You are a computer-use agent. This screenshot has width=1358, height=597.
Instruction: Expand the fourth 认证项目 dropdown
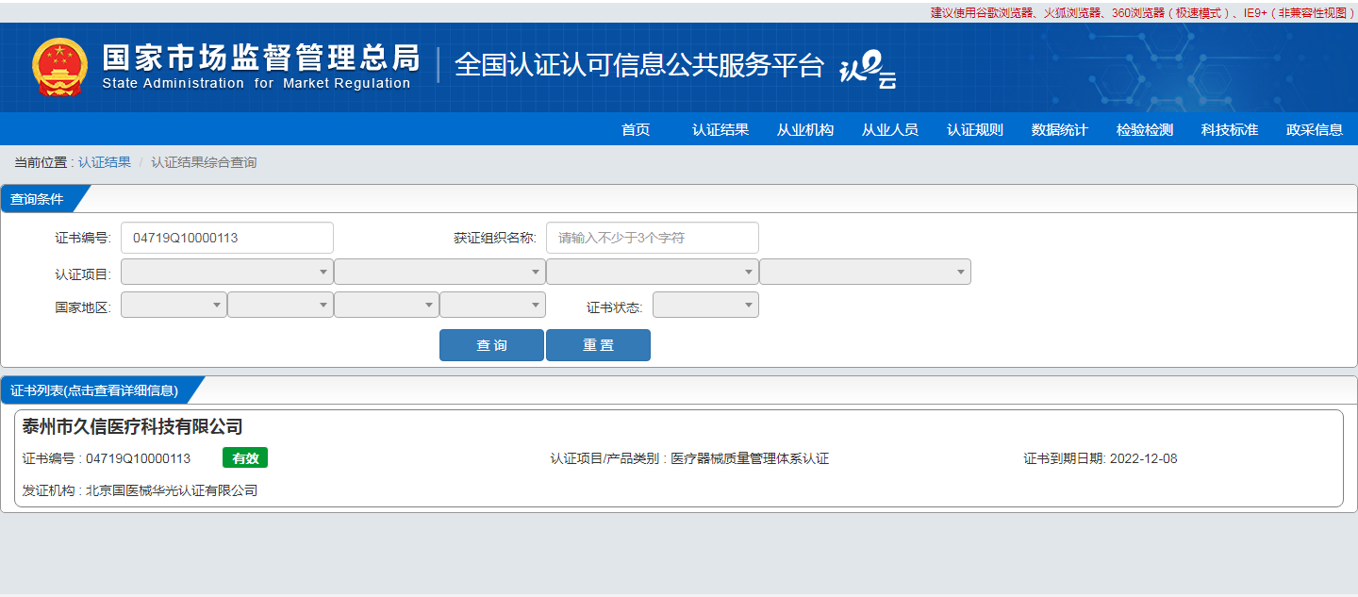click(865, 272)
